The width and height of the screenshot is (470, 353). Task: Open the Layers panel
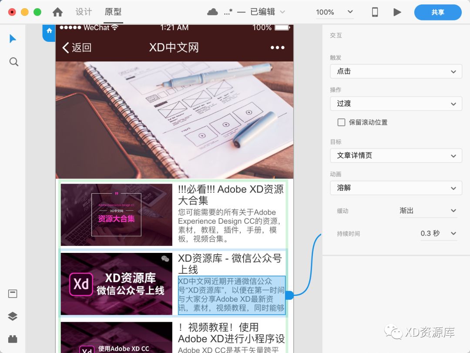(13, 316)
